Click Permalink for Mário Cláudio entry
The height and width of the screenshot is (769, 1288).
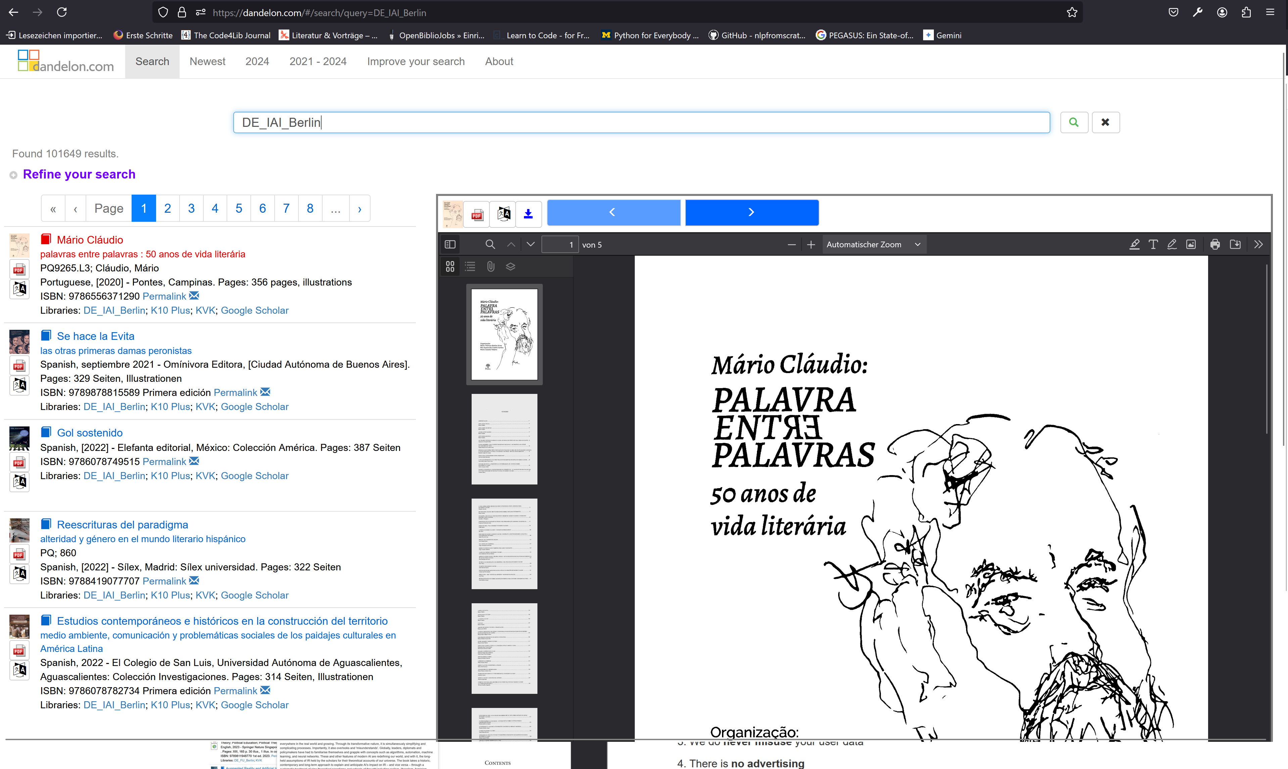tap(164, 296)
